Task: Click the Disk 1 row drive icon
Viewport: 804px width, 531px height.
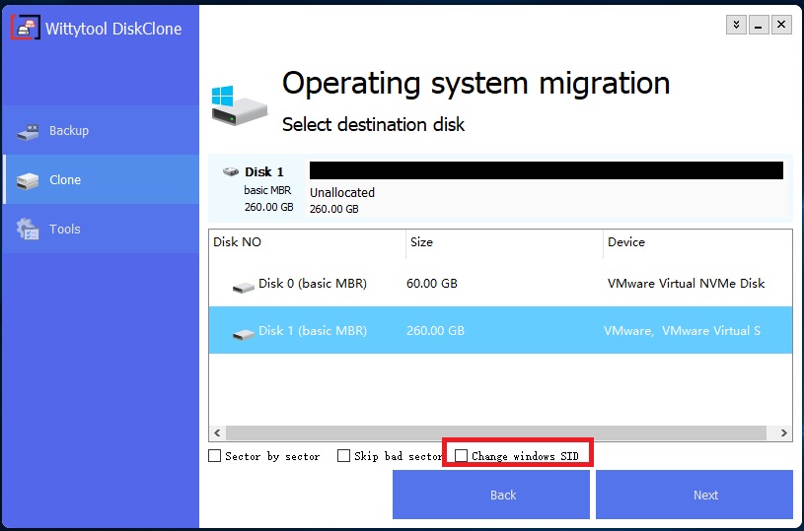Action: tap(244, 334)
